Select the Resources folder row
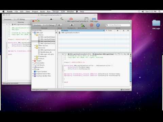This screenshot has height=122, width=163. coord(43,48)
